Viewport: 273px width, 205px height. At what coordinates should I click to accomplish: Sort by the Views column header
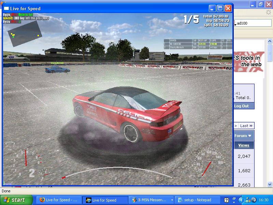click(x=244, y=145)
